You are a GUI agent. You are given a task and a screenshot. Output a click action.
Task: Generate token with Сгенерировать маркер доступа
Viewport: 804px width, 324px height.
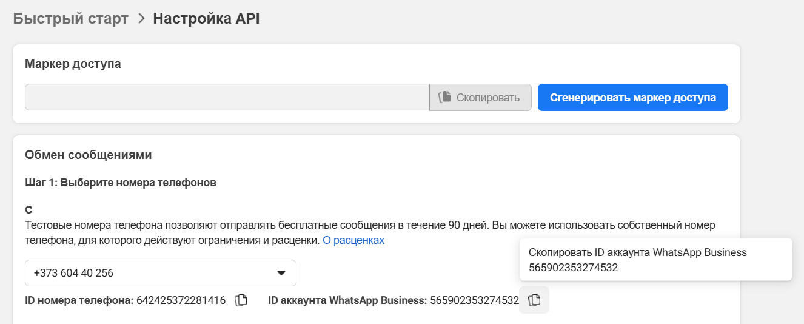click(x=633, y=98)
